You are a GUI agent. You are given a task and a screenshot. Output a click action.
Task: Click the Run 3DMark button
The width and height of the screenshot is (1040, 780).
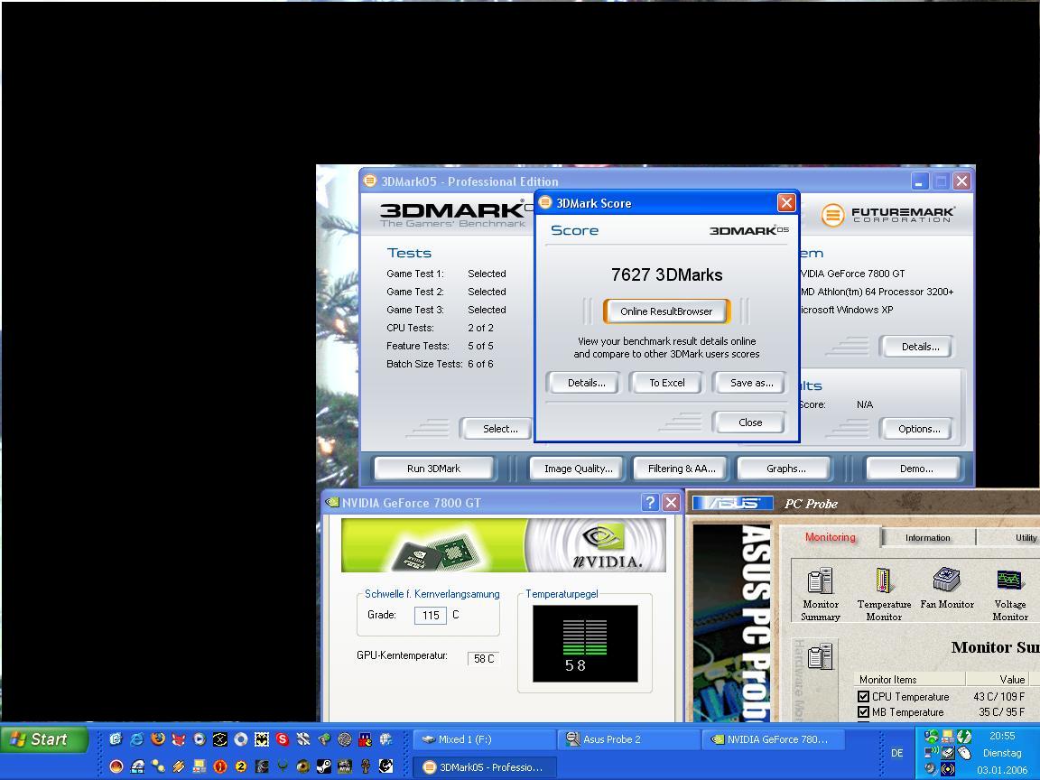(x=433, y=469)
